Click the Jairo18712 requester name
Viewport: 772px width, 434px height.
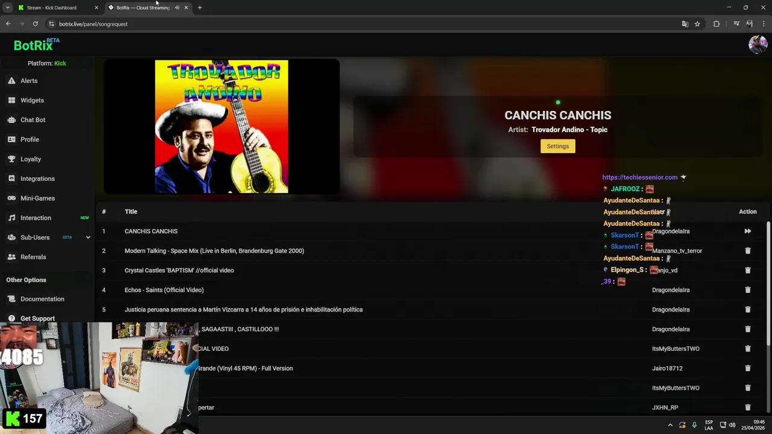[x=667, y=368]
